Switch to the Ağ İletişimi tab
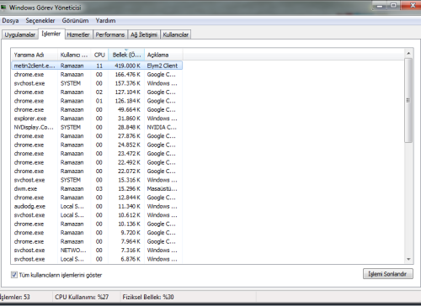This screenshot has width=421, height=306. click(144, 34)
